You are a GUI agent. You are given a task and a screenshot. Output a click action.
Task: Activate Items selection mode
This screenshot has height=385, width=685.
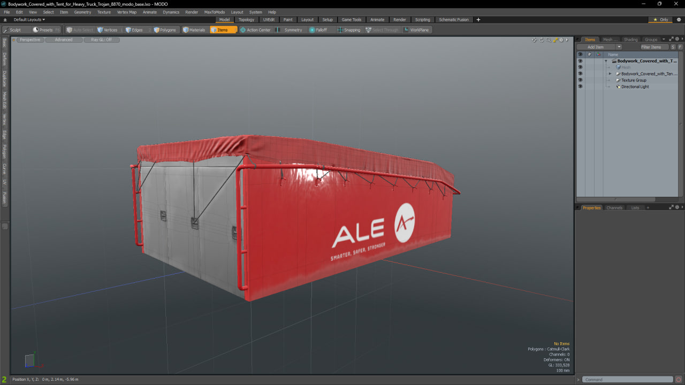click(223, 30)
